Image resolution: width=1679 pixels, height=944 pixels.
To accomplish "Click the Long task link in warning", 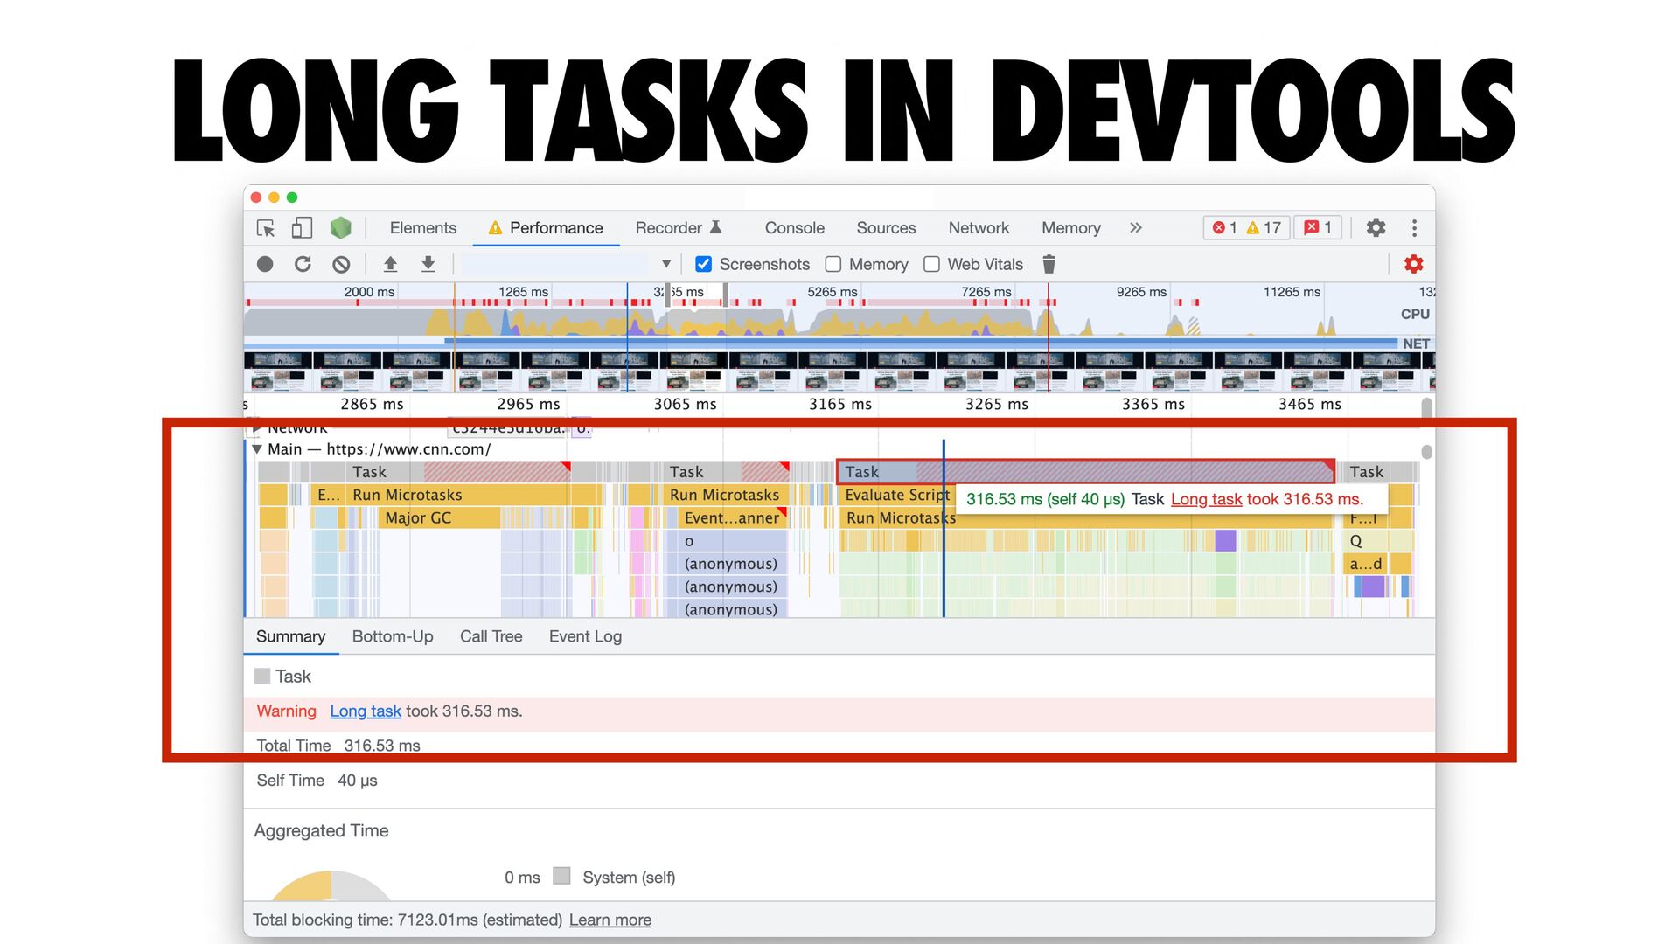I will (x=365, y=711).
